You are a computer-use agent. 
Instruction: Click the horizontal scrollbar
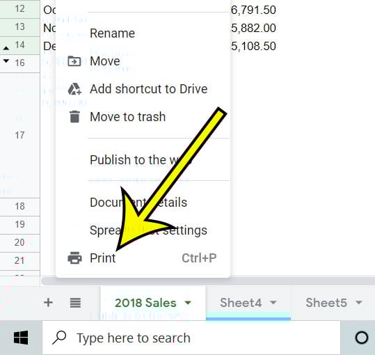point(208,281)
